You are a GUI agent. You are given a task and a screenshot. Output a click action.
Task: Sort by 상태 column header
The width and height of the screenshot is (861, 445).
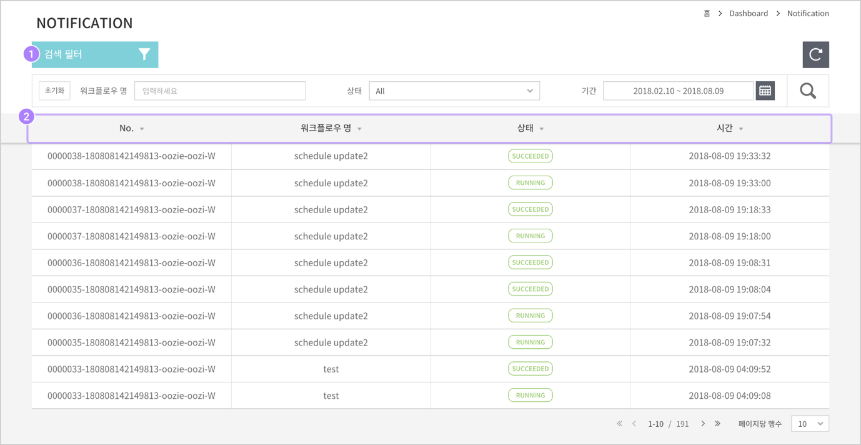click(x=530, y=128)
